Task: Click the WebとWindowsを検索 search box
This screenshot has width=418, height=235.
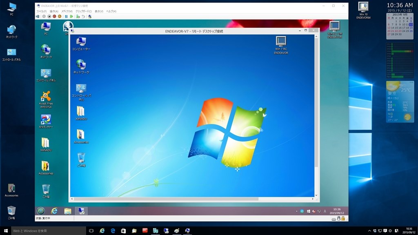Action: (49, 231)
